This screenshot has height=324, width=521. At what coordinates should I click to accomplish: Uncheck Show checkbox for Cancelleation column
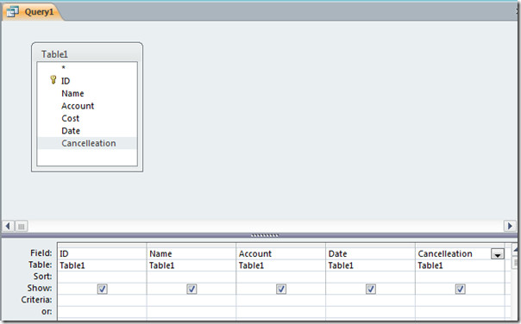tap(461, 289)
